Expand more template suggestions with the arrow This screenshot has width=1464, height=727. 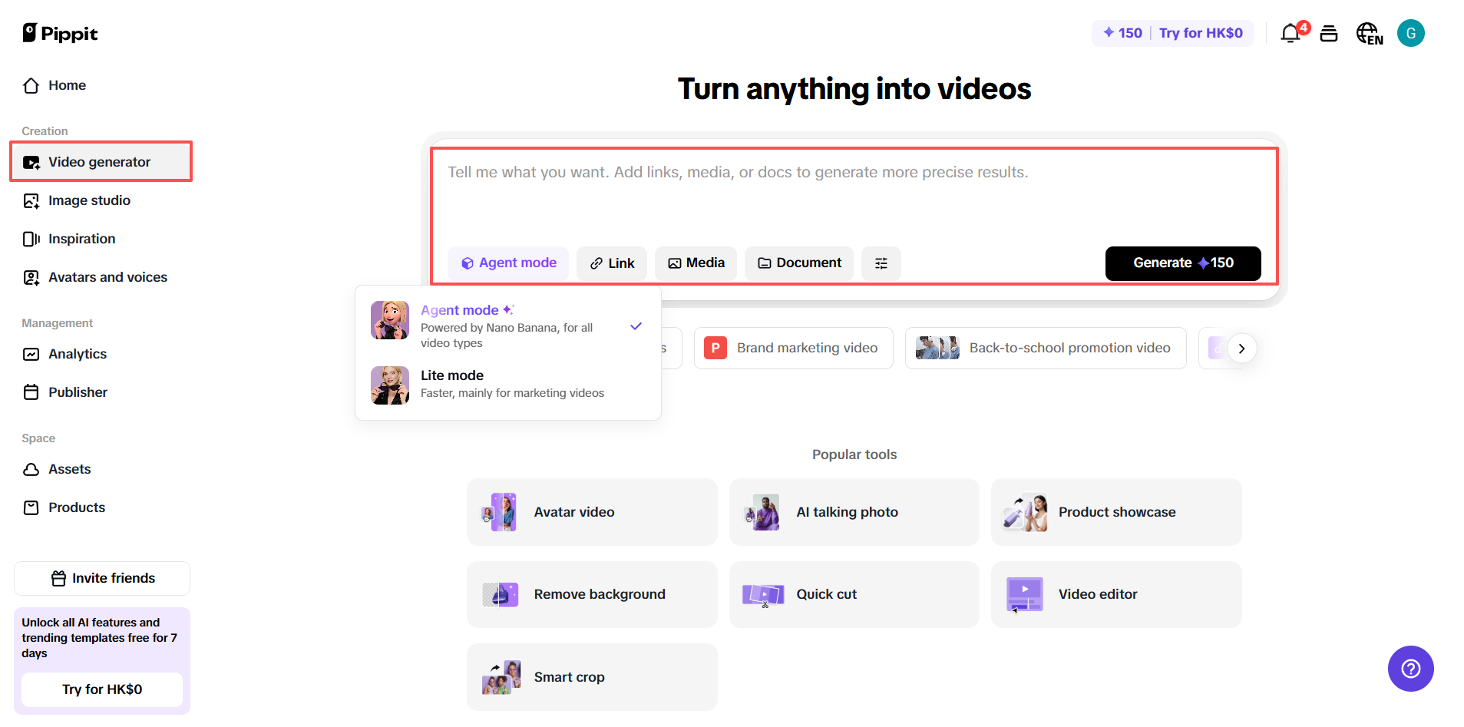tap(1241, 348)
